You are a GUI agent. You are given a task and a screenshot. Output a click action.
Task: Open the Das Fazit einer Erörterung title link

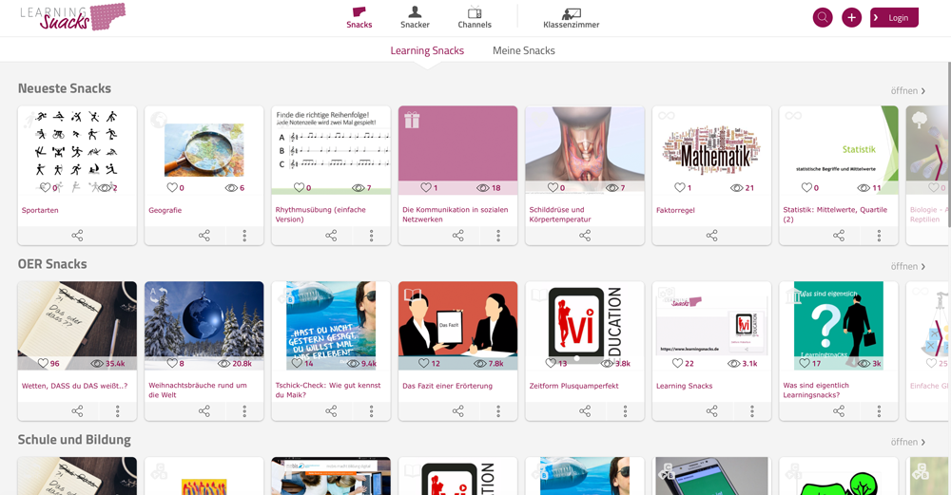click(448, 386)
